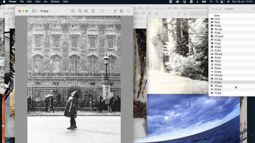Toggle the Preview sidebar view button

(x=34, y=11)
